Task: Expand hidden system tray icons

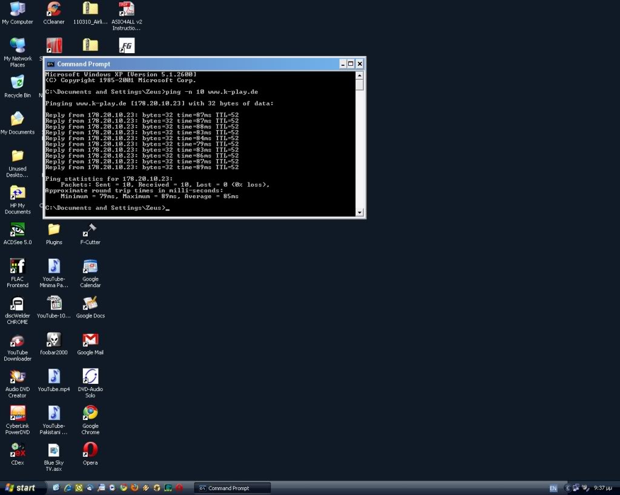Action: [568, 488]
